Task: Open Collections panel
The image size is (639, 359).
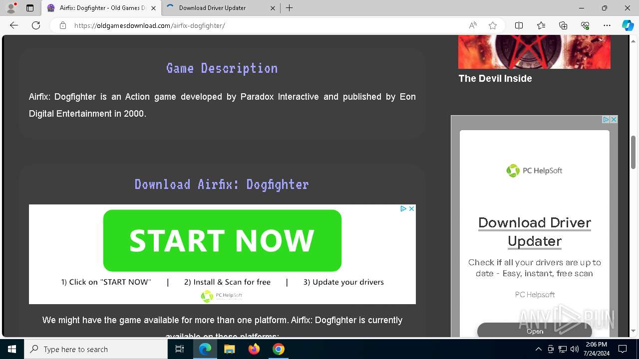Action: coord(563,25)
